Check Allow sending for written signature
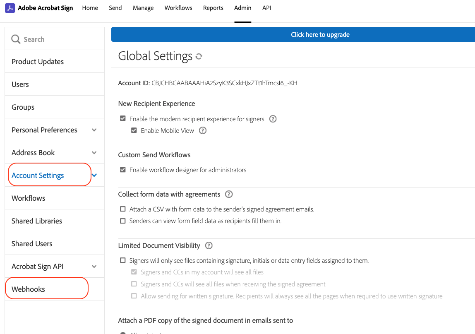 pos(134,296)
